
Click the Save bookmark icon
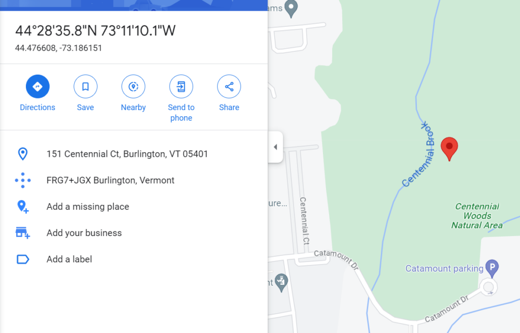(85, 87)
